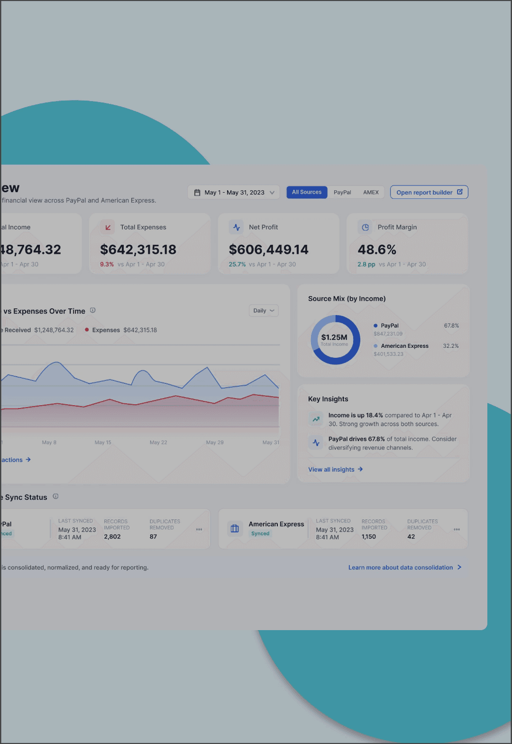Click the 2,802 records imported value
Viewport: 512px width, 744px height.
[x=112, y=537]
